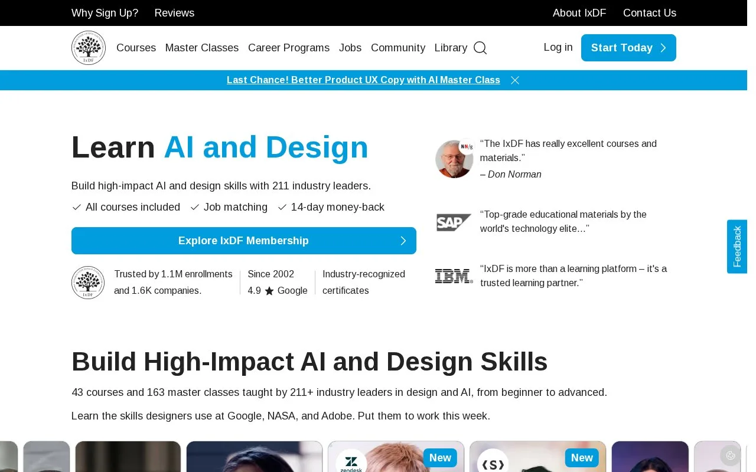This screenshot has height=472, width=756.
Task: Open the Library menu
Action: click(451, 48)
